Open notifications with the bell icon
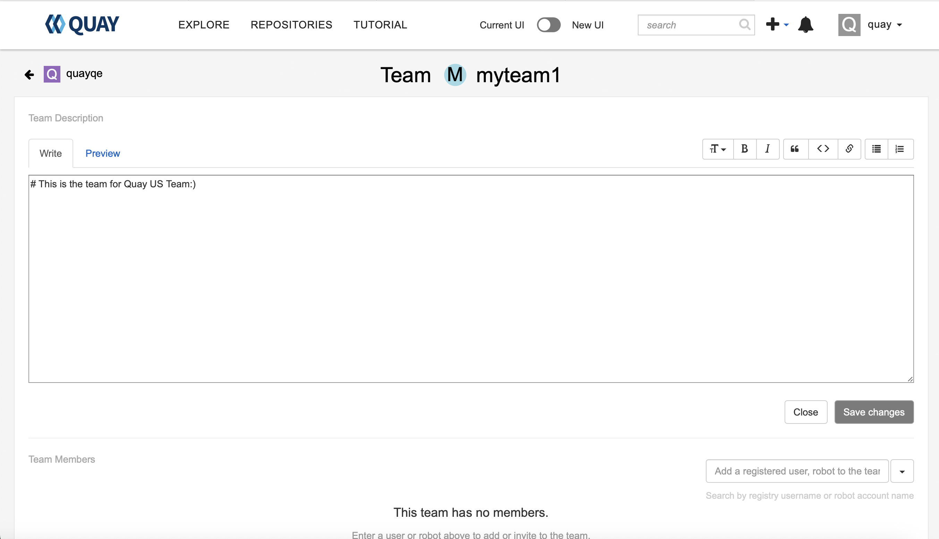This screenshot has width=939, height=539. 805,25
